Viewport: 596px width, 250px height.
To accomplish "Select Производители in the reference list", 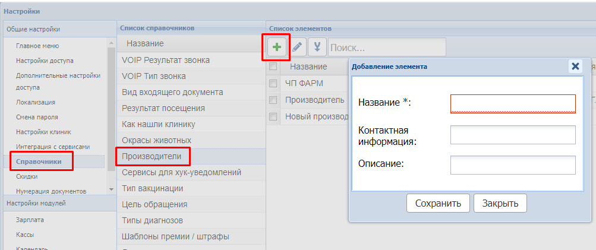I will (x=152, y=156).
